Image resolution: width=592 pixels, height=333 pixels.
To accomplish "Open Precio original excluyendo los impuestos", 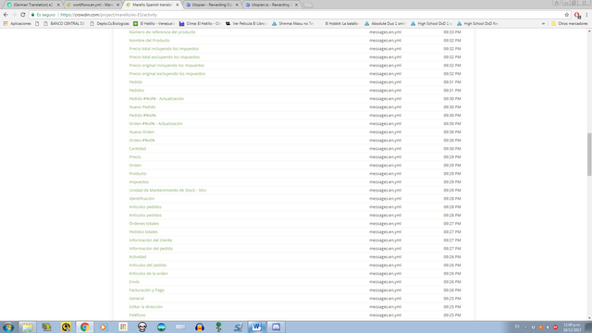I will tap(167, 74).
